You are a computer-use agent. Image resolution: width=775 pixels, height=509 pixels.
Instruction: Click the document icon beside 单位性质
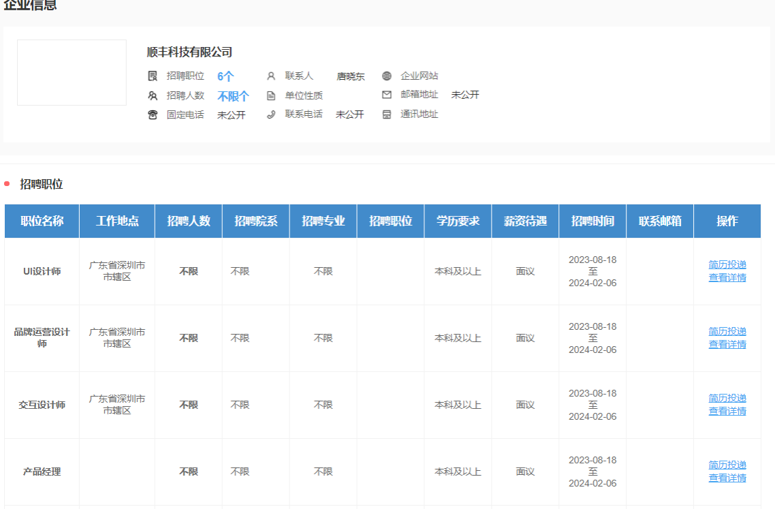pos(271,95)
